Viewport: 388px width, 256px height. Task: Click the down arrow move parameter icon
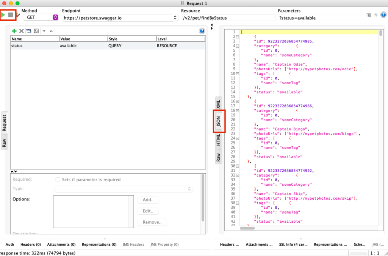click(x=44, y=31)
